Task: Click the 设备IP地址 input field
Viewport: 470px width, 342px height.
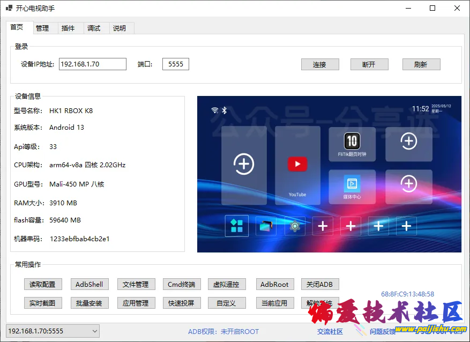Action: click(92, 64)
